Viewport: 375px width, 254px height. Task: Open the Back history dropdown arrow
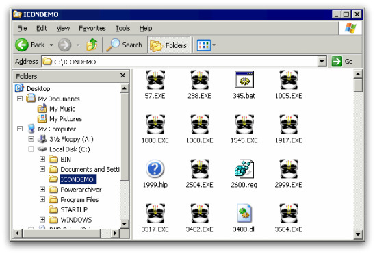[51, 45]
